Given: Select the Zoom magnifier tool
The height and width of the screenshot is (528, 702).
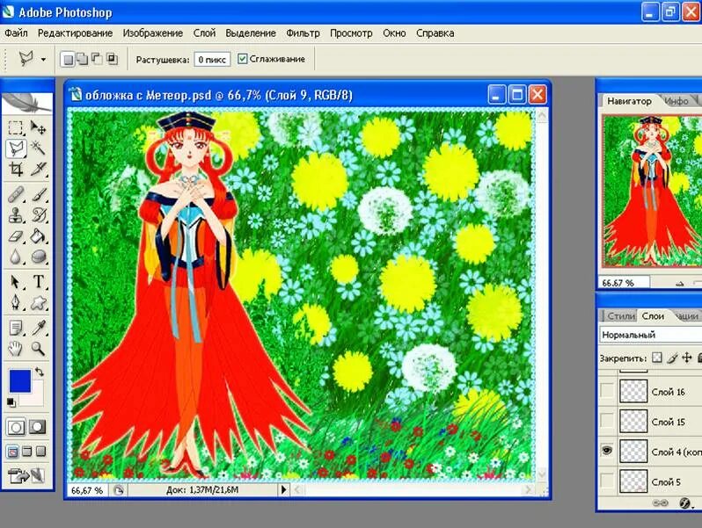Looking at the screenshot, I should (39, 348).
